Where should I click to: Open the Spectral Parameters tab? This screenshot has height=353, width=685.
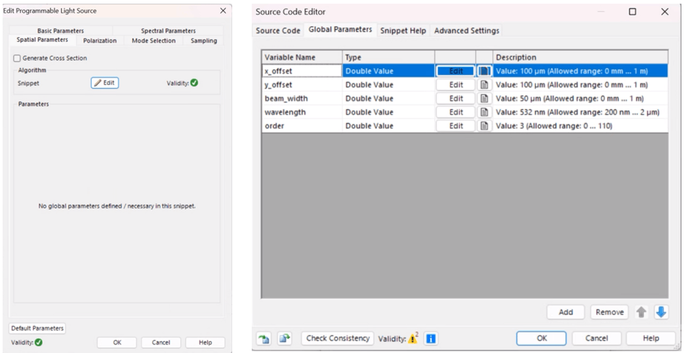tap(168, 31)
